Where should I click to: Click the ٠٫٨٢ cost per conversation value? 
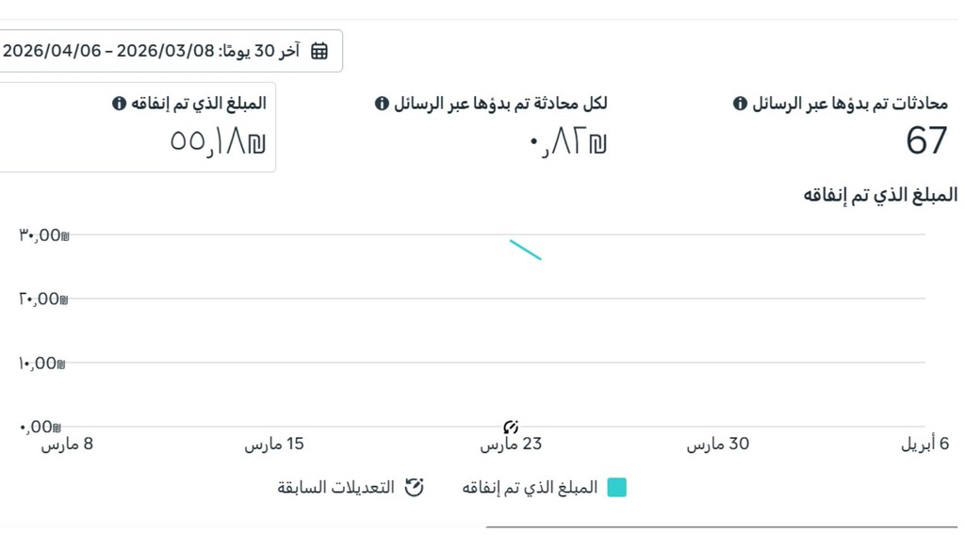[568, 143]
